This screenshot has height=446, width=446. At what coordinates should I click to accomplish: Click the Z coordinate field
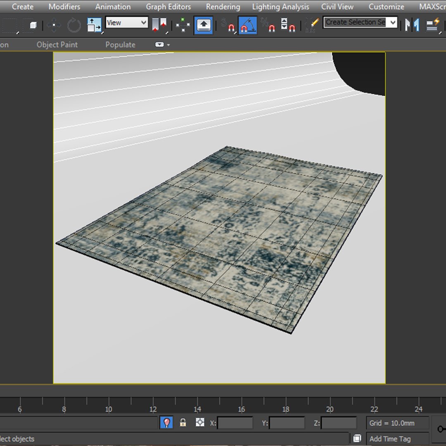click(x=339, y=423)
